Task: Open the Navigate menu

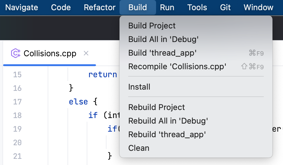Action: click(22, 7)
